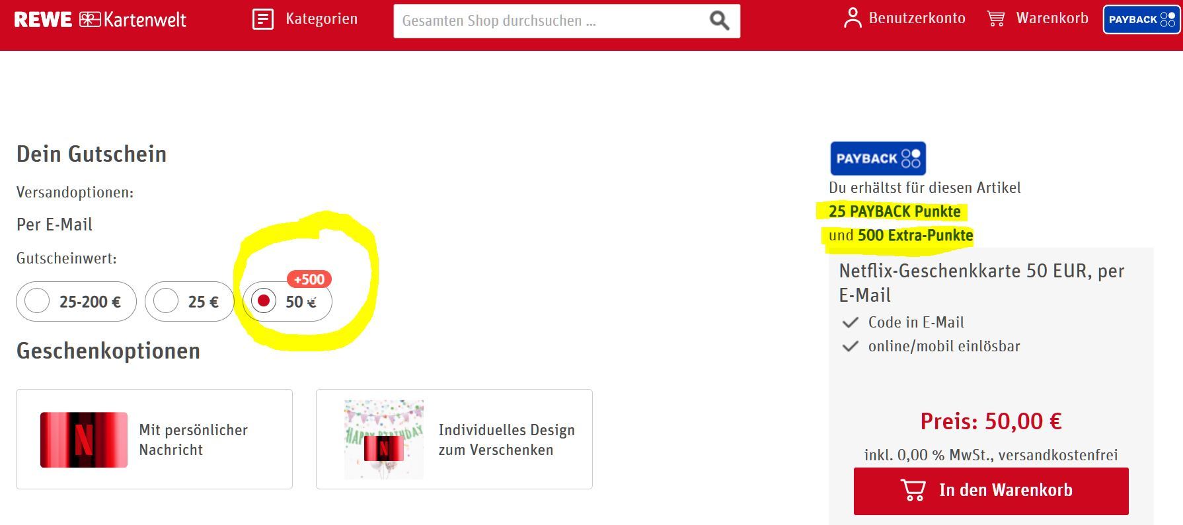
Task: Click the Netflix card thumbnail for personal message
Action: (84, 440)
